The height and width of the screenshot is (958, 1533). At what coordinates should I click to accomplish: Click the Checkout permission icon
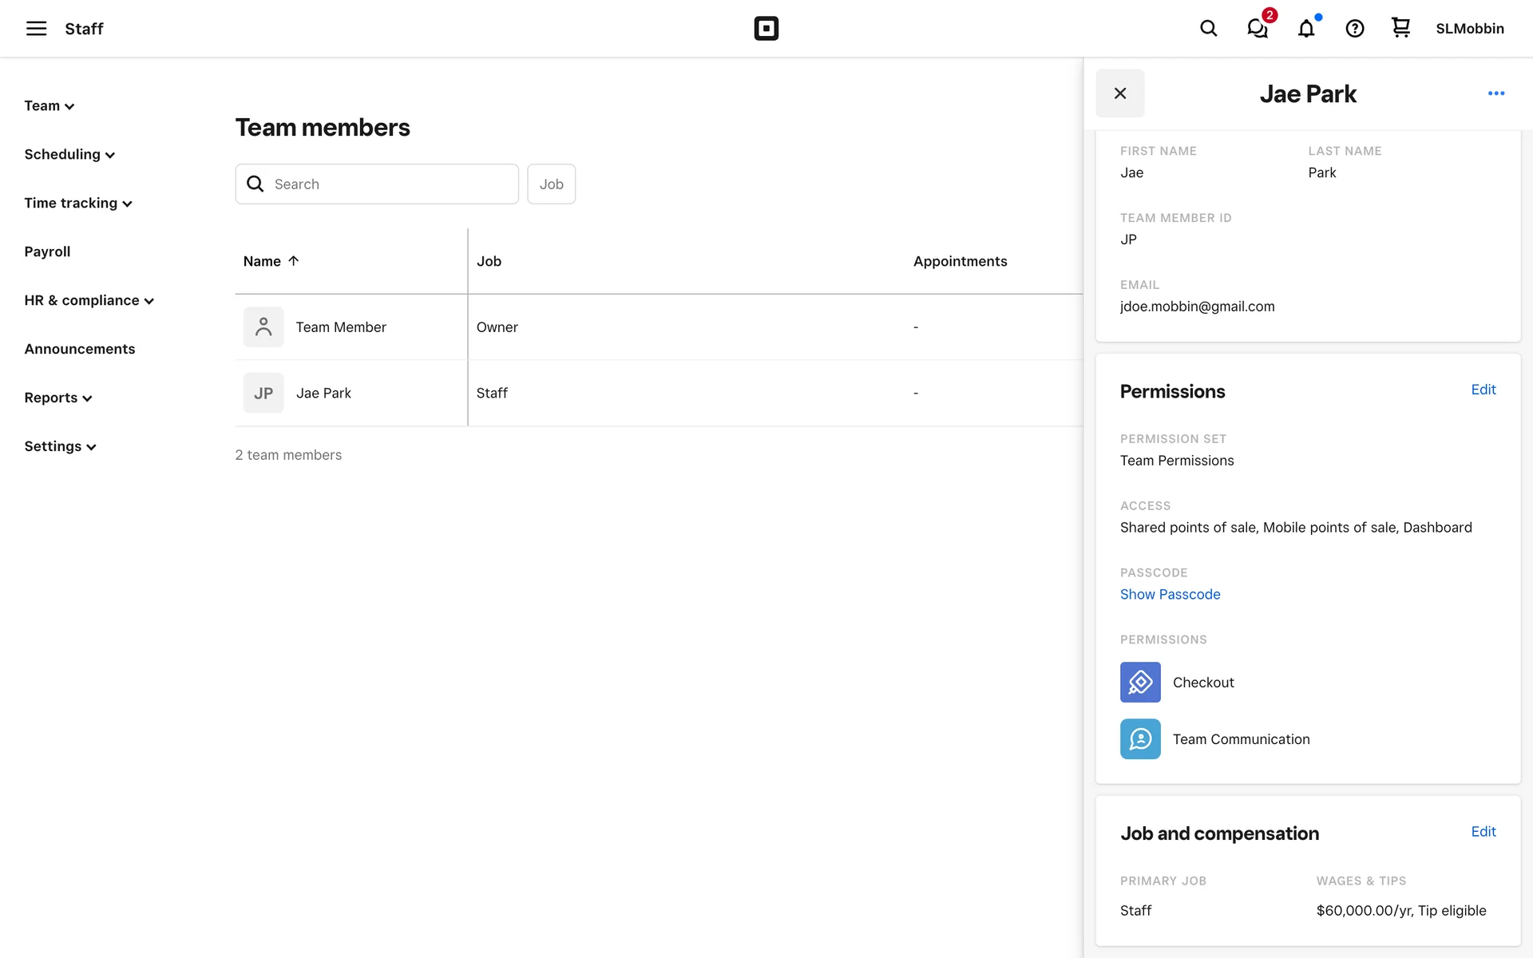click(x=1140, y=682)
